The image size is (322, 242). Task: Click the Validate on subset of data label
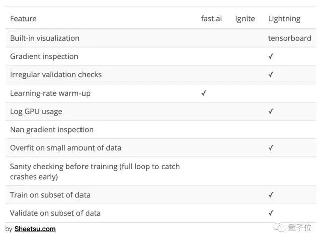[x=55, y=213]
